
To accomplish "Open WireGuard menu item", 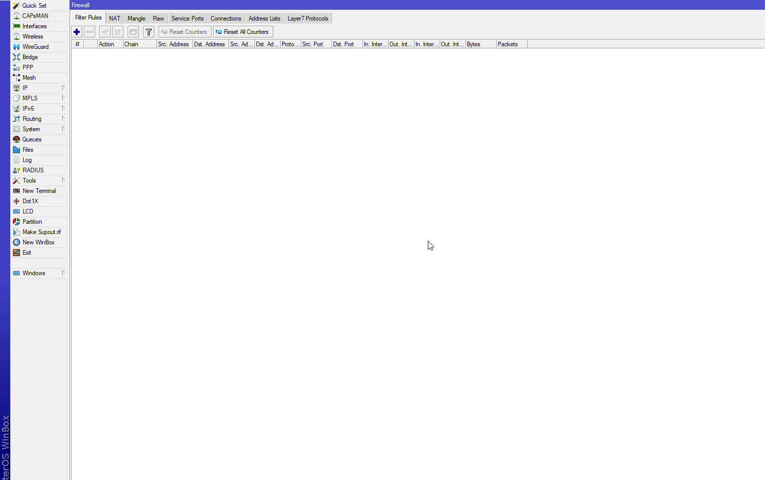I will click(x=40, y=47).
